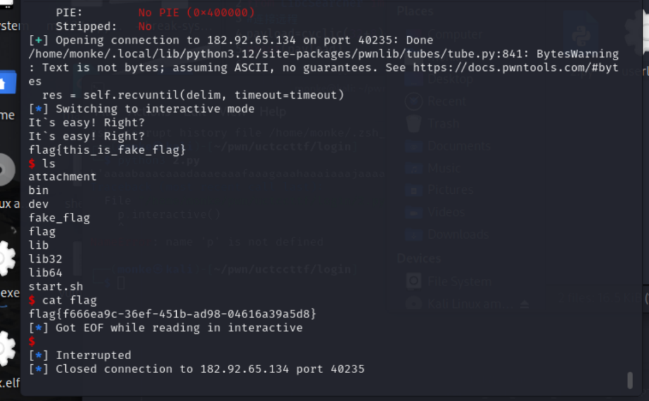
Task: Select File System under Devices
Action: pyautogui.click(x=458, y=281)
